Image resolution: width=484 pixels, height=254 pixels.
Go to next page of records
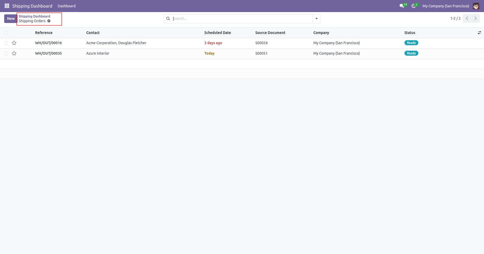[x=475, y=18]
